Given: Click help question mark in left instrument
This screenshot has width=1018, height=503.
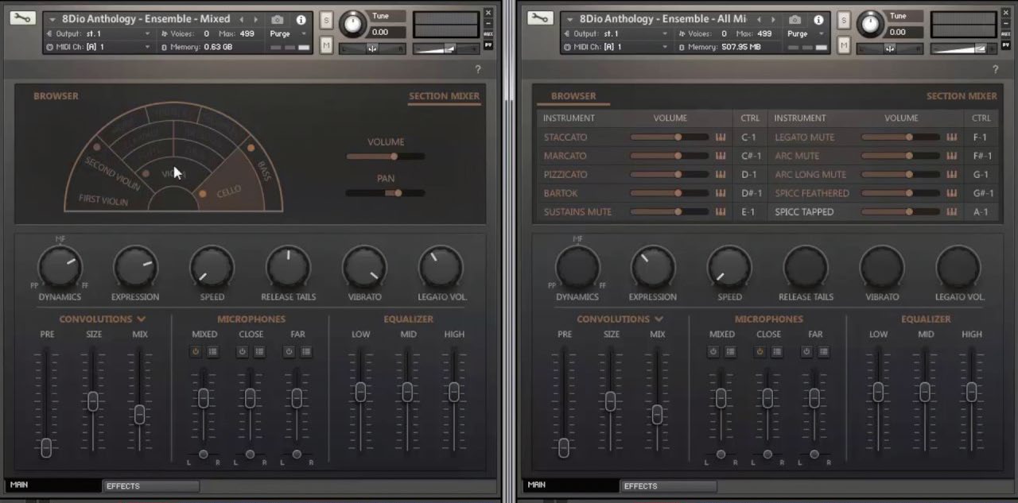Looking at the screenshot, I should point(478,70).
